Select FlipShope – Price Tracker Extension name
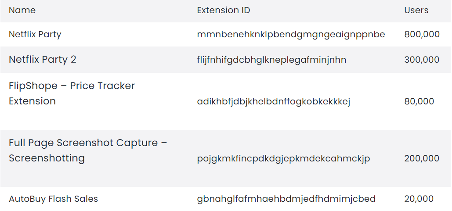 [x=72, y=86]
